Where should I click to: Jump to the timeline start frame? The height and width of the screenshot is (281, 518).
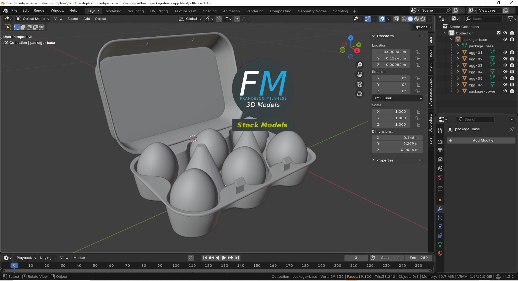205,258
